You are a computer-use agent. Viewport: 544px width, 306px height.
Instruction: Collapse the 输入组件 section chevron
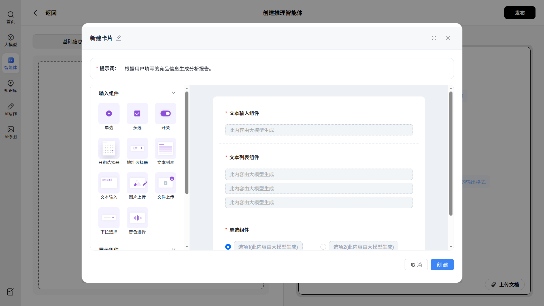173,93
